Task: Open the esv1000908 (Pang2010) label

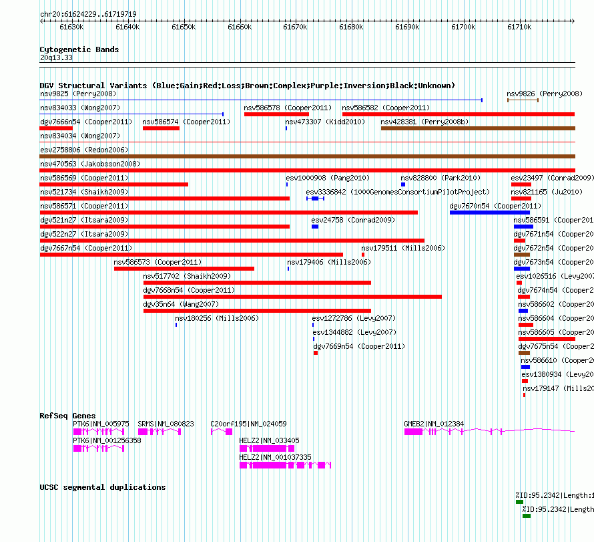Action: [328, 178]
